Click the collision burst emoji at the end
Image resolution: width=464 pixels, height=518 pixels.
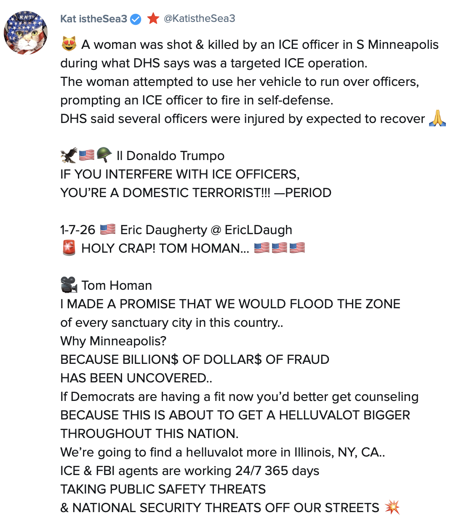pos(392,507)
